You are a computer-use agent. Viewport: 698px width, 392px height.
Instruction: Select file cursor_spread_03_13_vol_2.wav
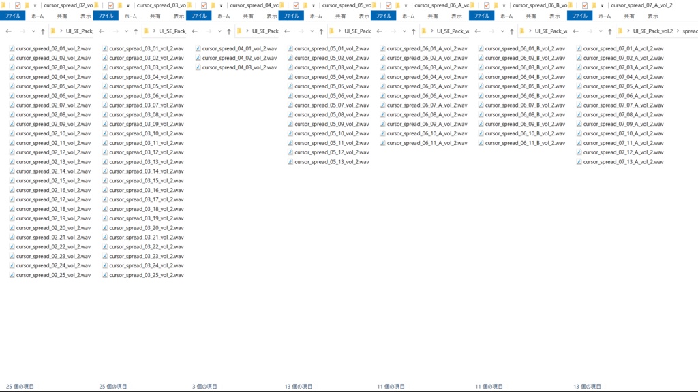coord(143,162)
